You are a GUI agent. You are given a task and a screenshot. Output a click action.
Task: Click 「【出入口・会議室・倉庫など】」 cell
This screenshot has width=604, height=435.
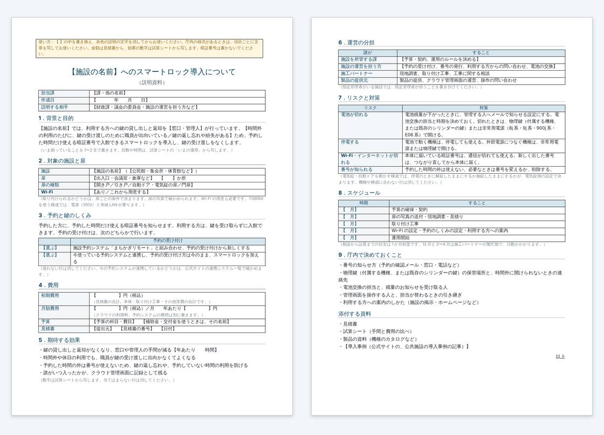click(x=123, y=178)
